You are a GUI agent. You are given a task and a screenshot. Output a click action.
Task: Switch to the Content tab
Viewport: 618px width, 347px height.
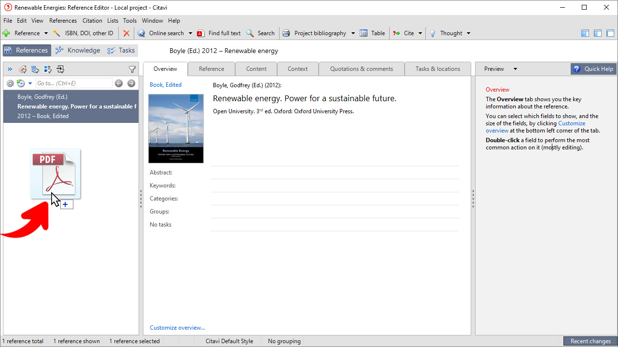(256, 69)
